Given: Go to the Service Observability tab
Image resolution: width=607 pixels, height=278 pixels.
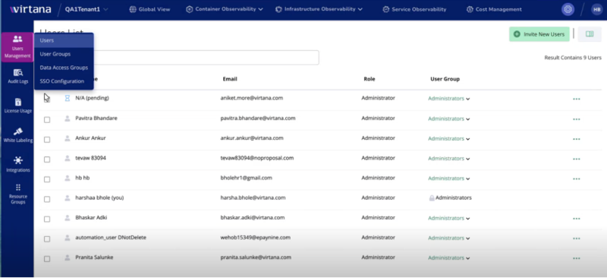Looking at the screenshot, I should coord(414,9).
